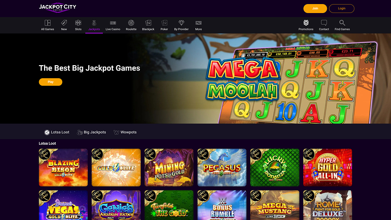
Task: Click the Login button
Action: 342,9
